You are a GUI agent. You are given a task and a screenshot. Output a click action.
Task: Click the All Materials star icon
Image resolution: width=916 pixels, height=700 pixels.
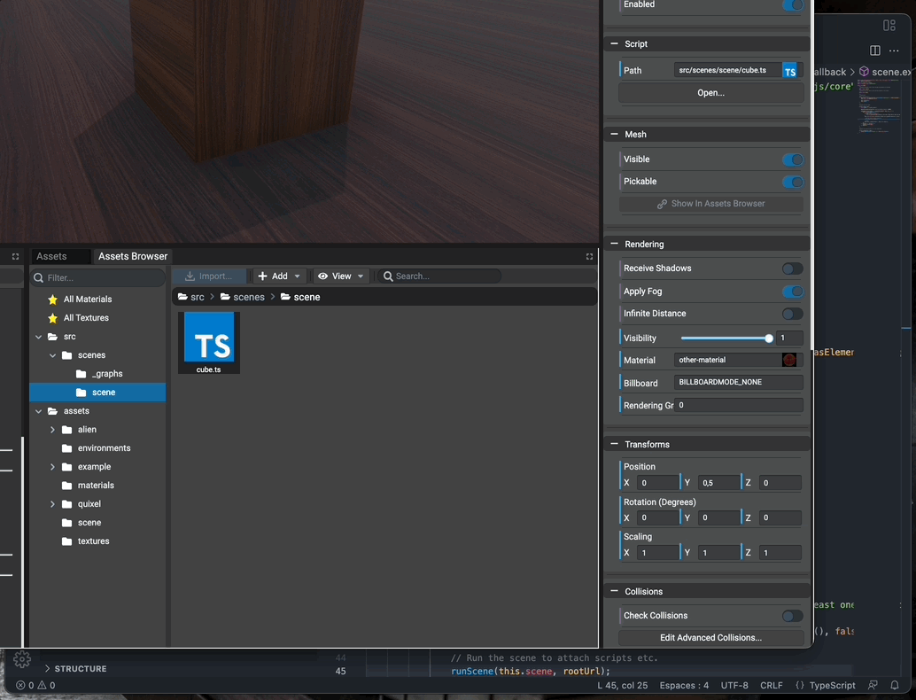[52, 299]
